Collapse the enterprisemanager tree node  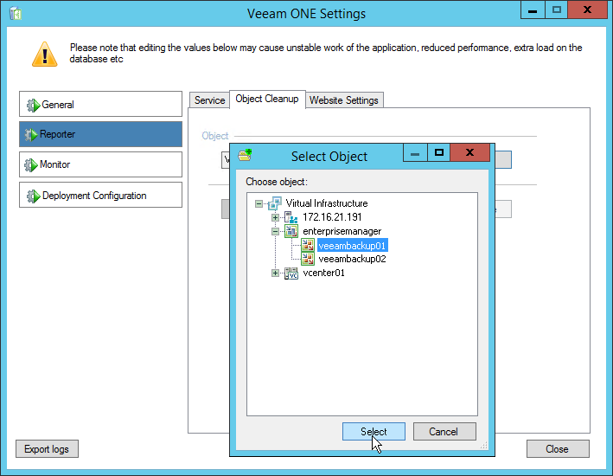click(275, 232)
